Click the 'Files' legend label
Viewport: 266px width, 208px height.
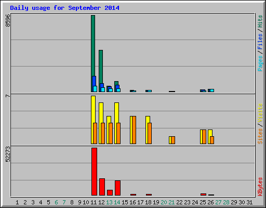(260, 41)
